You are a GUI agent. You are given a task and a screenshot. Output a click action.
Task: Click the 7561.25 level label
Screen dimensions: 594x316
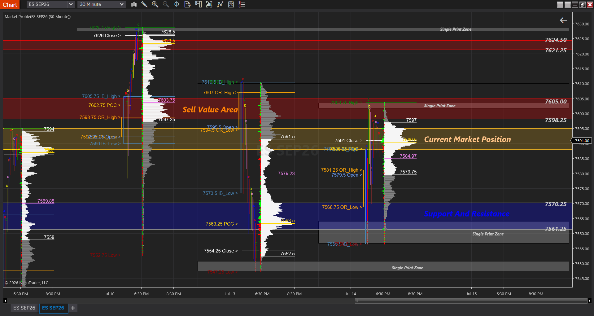tap(556, 229)
